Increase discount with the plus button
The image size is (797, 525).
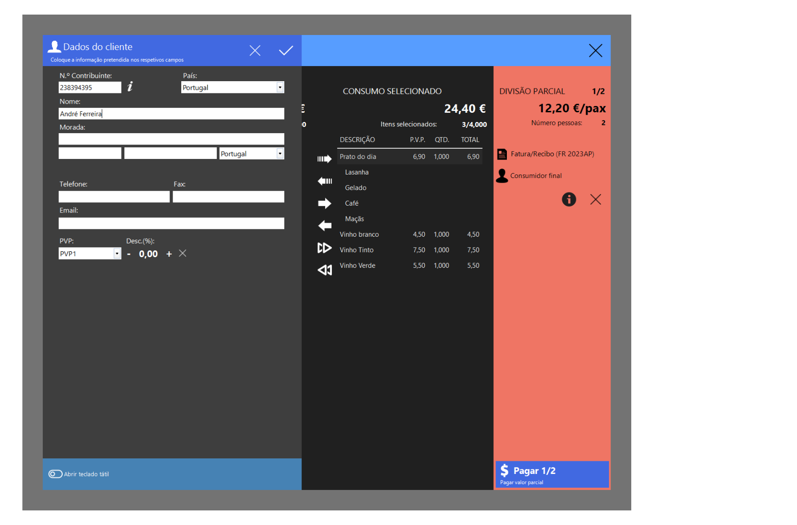pos(169,254)
